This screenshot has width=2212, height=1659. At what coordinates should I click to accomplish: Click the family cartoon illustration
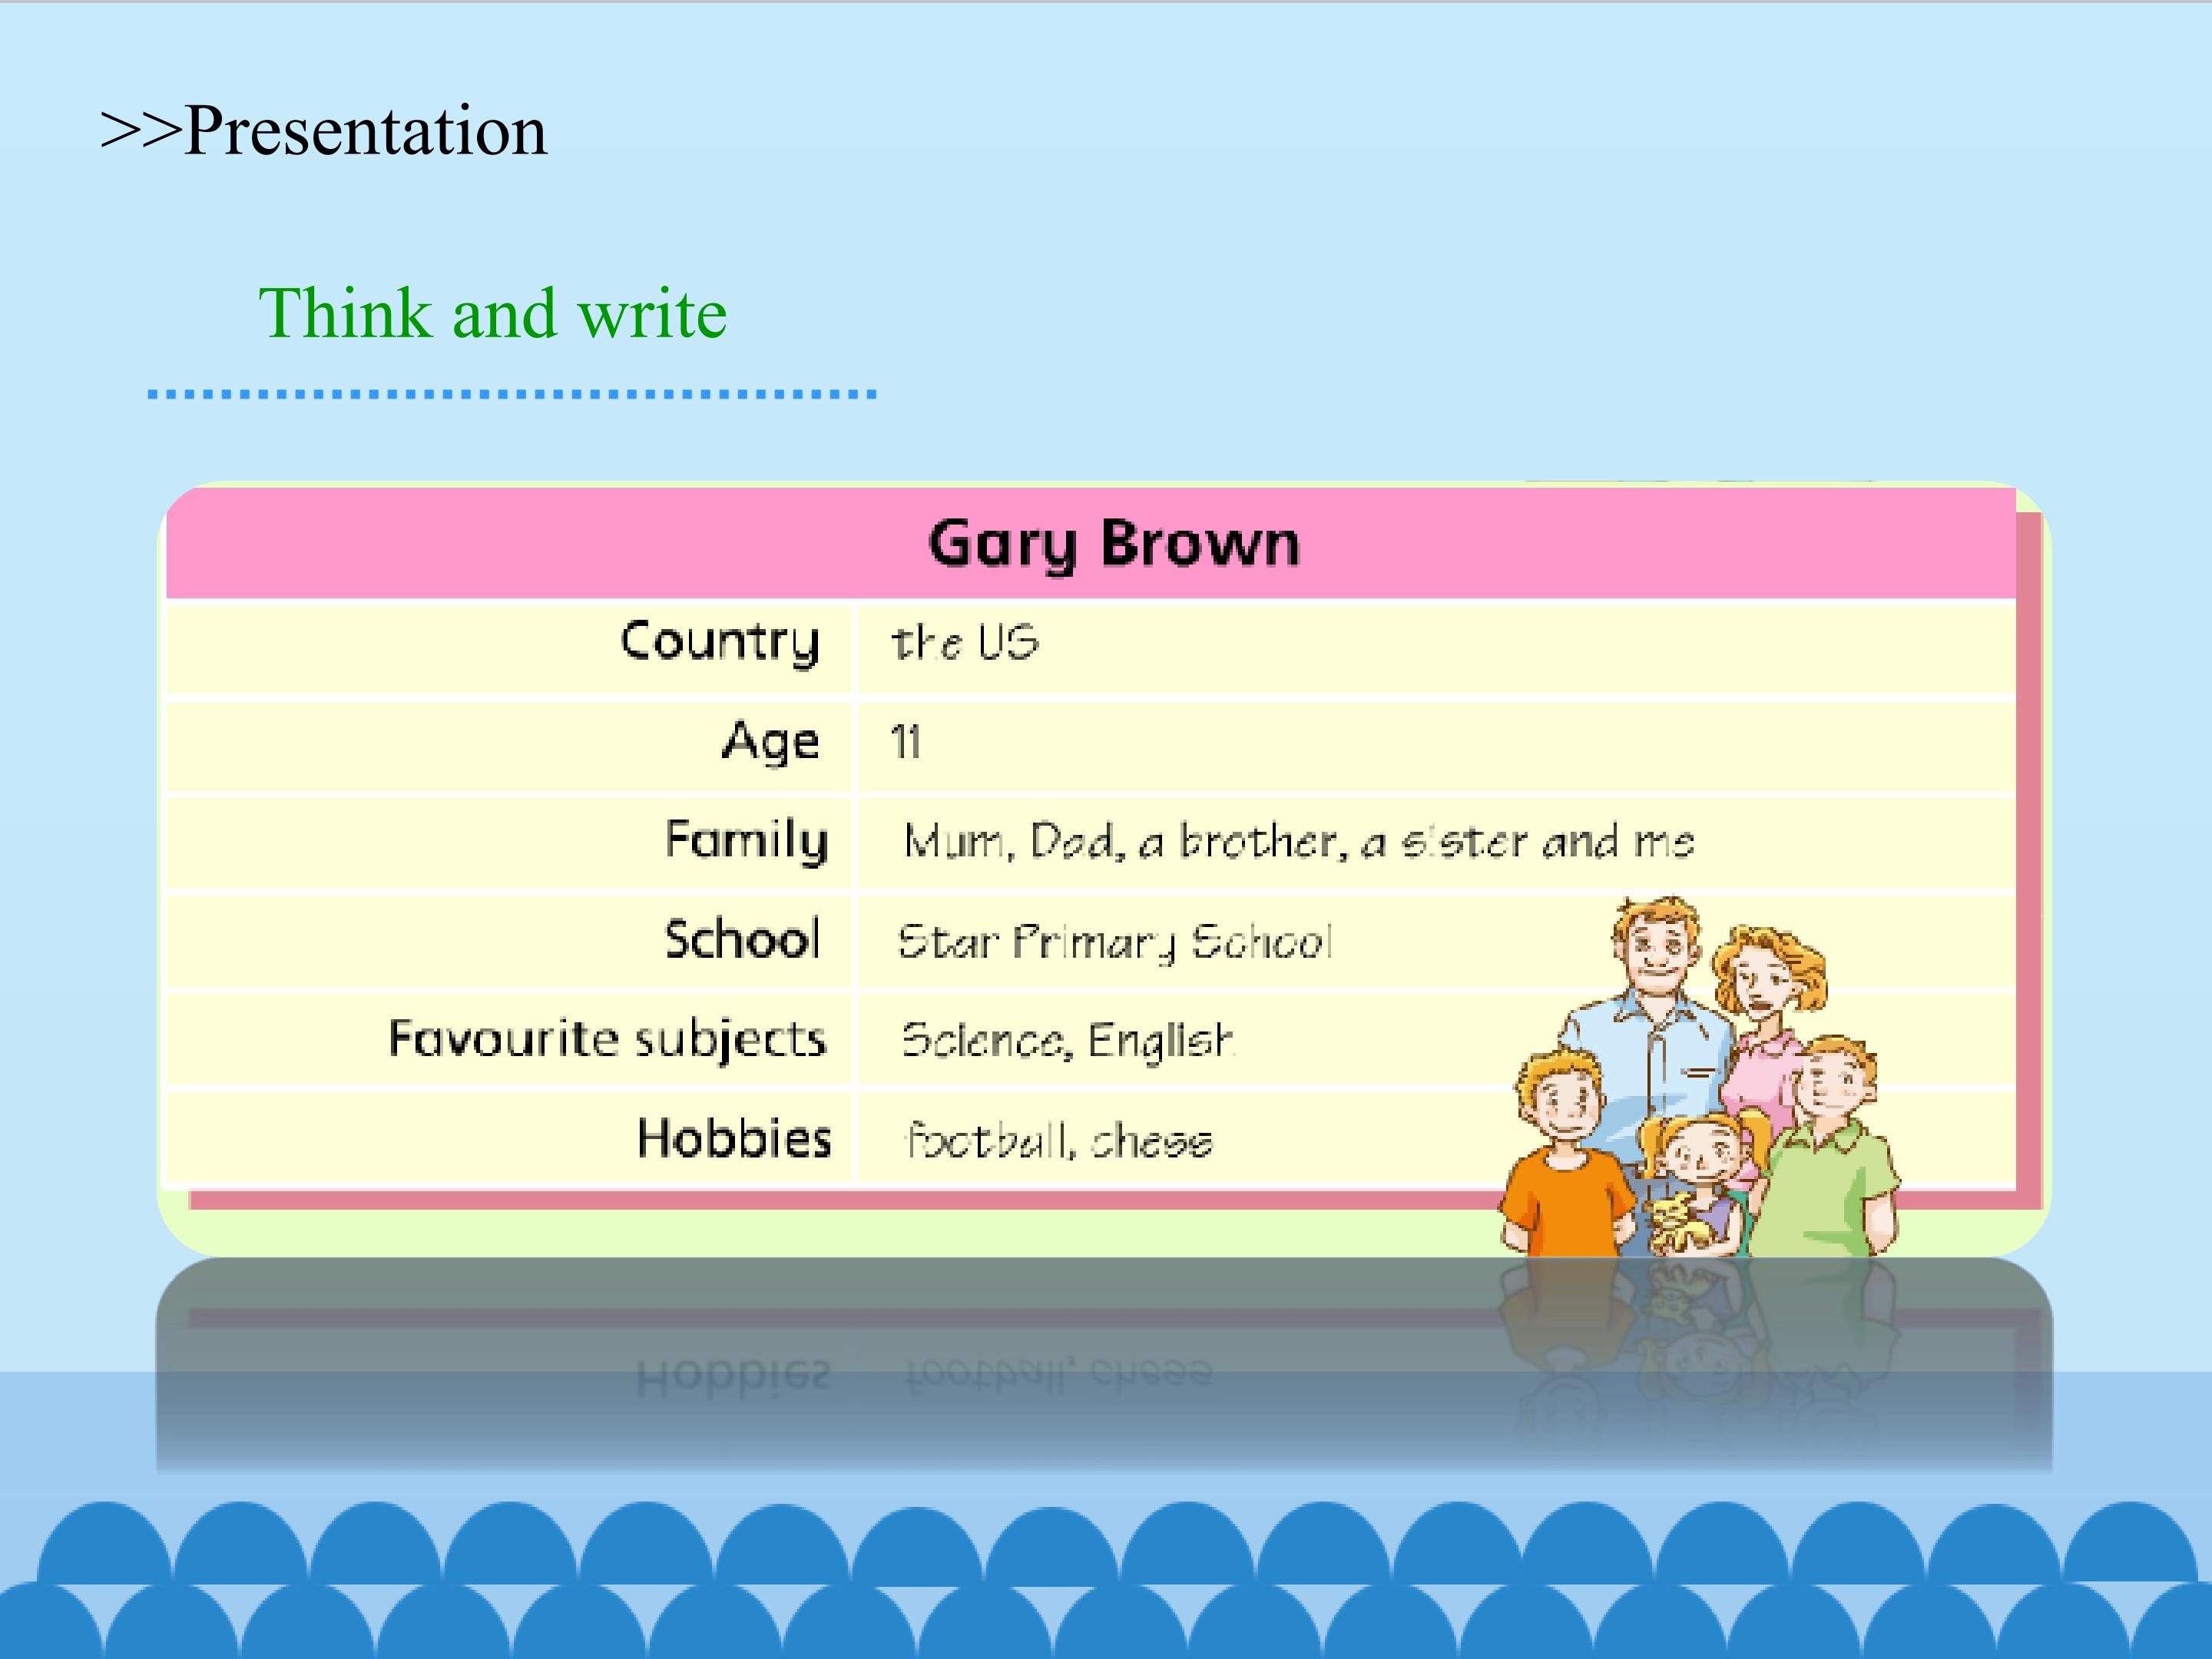1699,1076
